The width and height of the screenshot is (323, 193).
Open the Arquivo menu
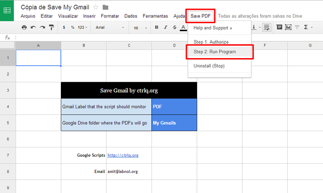[28, 16]
